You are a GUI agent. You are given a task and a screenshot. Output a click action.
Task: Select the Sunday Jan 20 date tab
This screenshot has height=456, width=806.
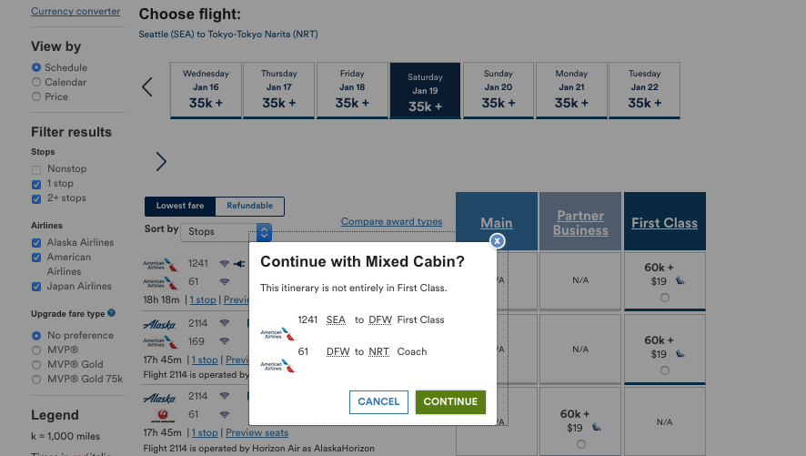click(x=499, y=90)
